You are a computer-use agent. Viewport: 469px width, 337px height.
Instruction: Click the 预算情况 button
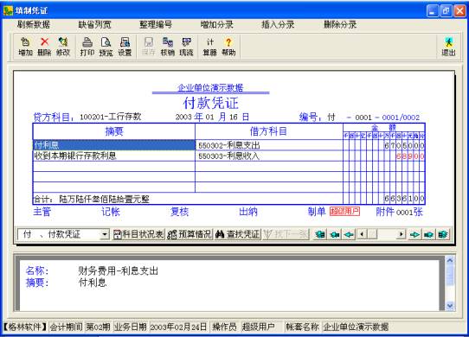(x=190, y=234)
